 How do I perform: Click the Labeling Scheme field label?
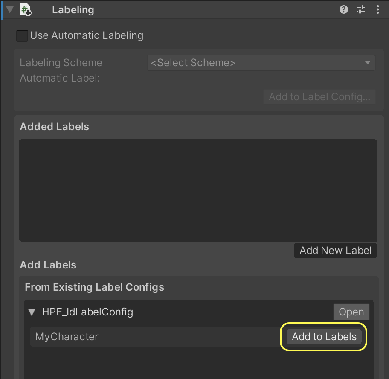coord(61,63)
